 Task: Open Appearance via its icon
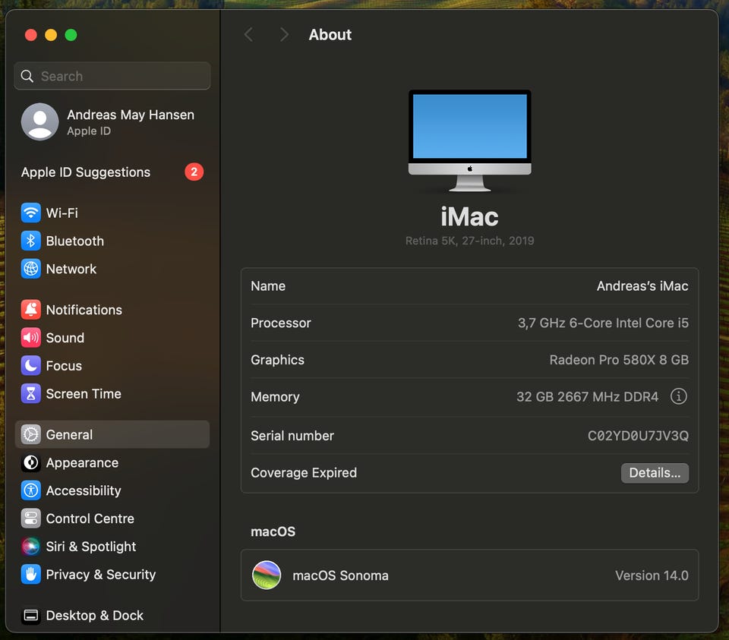click(x=30, y=462)
